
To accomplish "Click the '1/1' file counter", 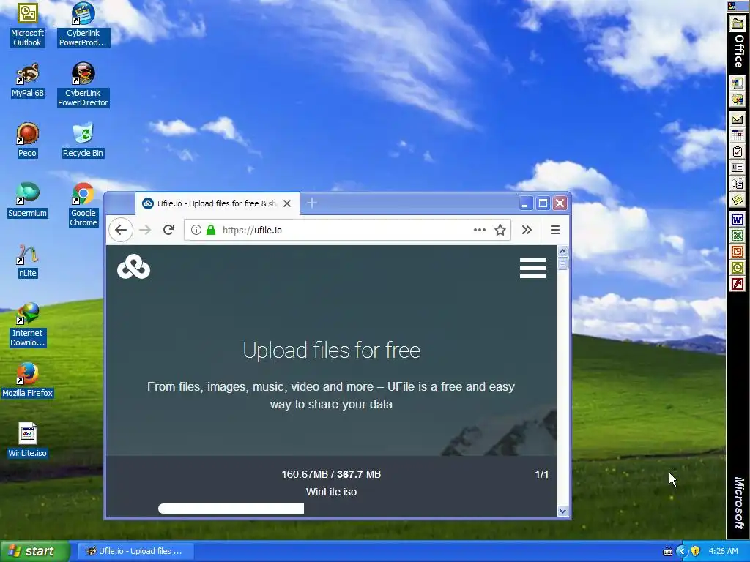I will click(x=541, y=474).
